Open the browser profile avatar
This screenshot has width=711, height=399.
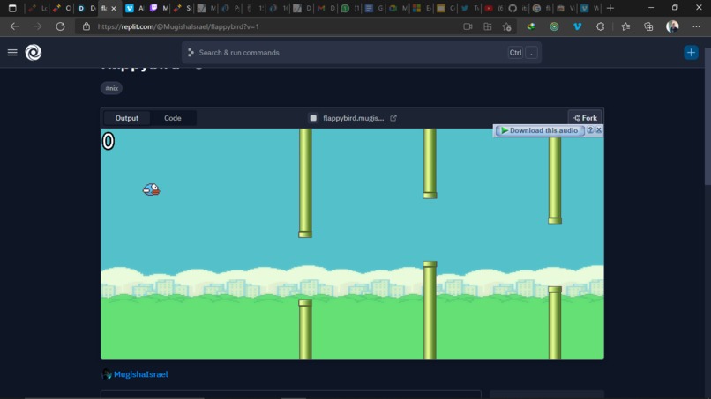tap(672, 26)
